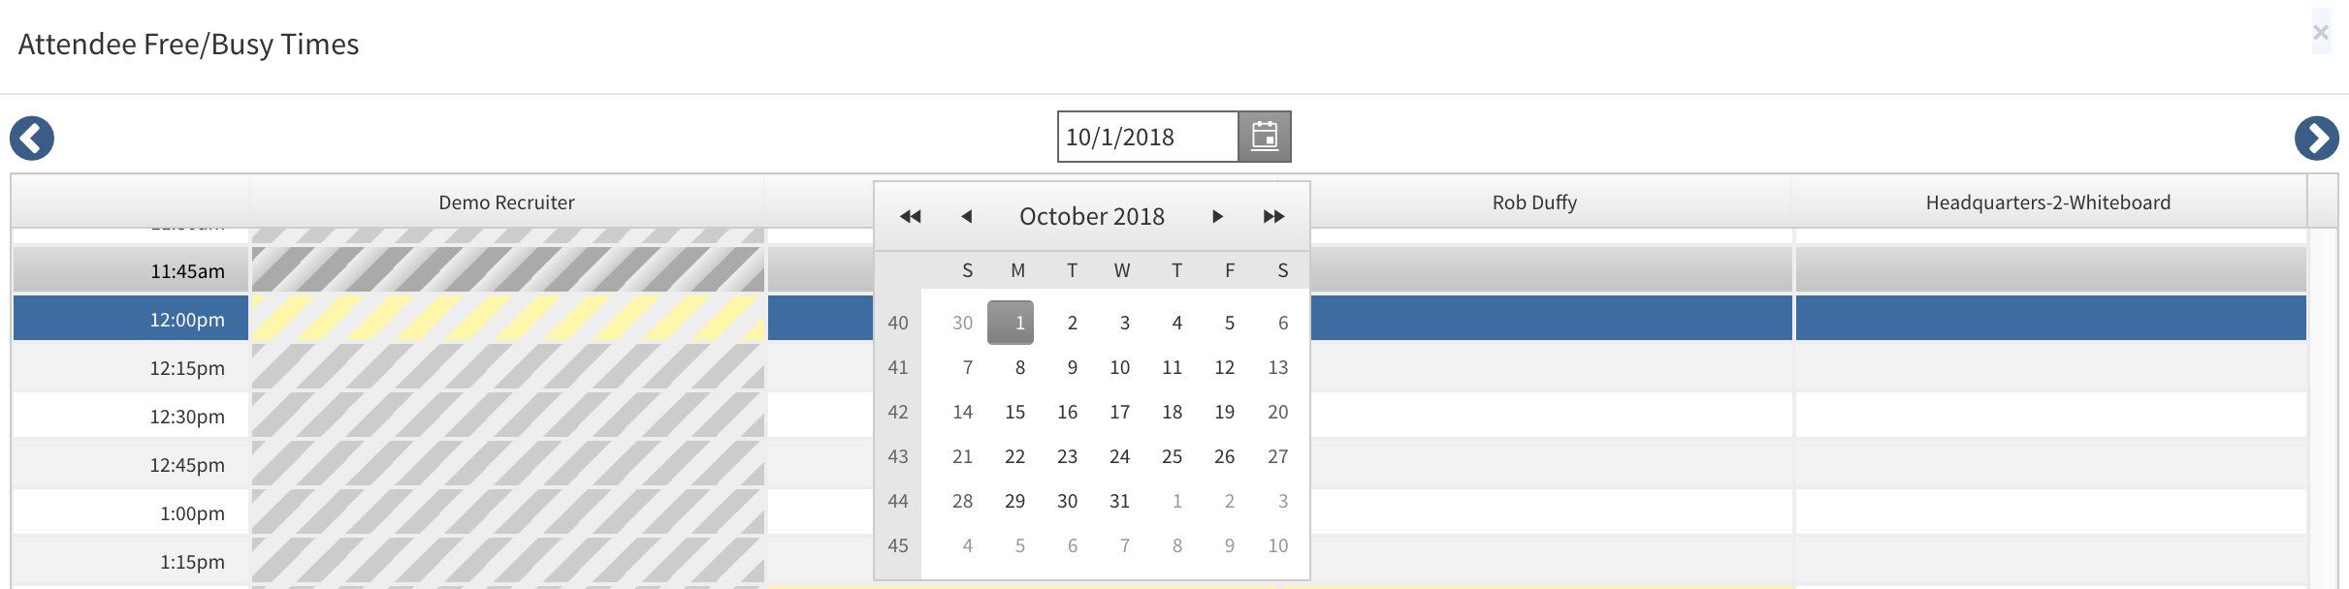Select week row 42 in the calendar
This screenshot has height=589, width=2349.
898,412
